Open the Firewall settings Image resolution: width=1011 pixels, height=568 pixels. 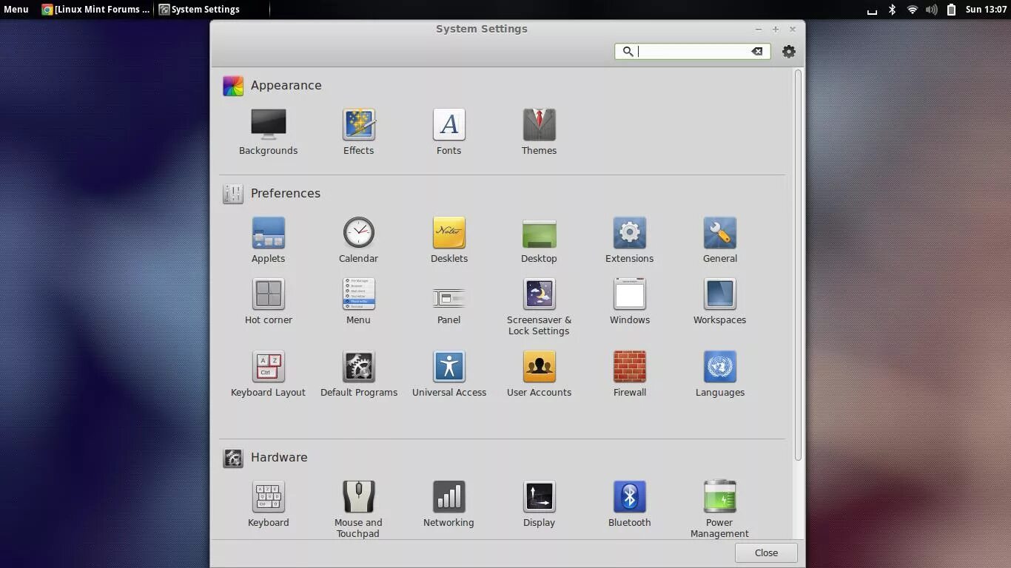click(629, 373)
